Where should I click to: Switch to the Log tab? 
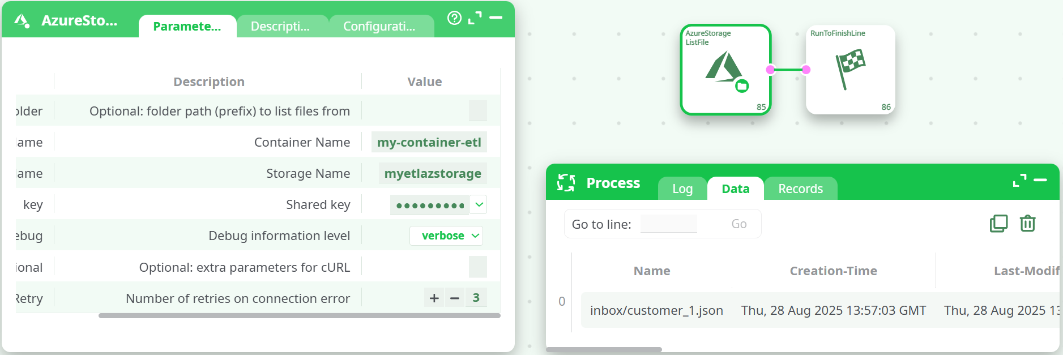coord(682,189)
